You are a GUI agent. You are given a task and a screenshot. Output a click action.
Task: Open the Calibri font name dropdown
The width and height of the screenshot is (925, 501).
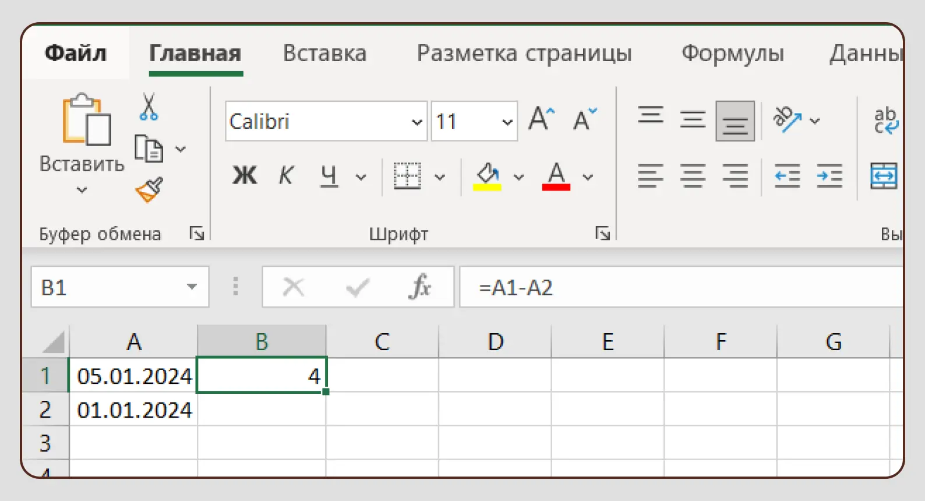pos(416,122)
